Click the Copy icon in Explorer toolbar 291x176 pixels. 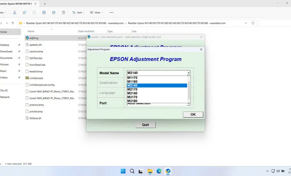(24, 13)
